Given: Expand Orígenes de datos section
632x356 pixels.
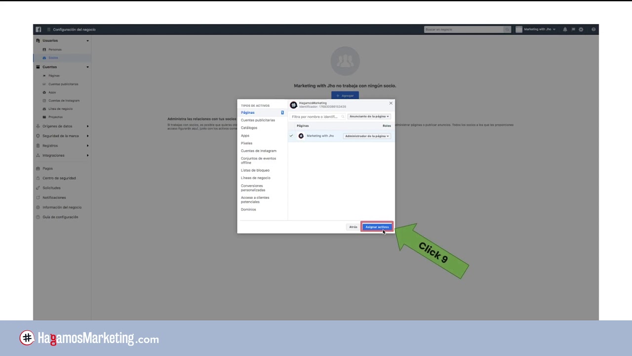Looking at the screenshot, I should click(x=88, y=126).
